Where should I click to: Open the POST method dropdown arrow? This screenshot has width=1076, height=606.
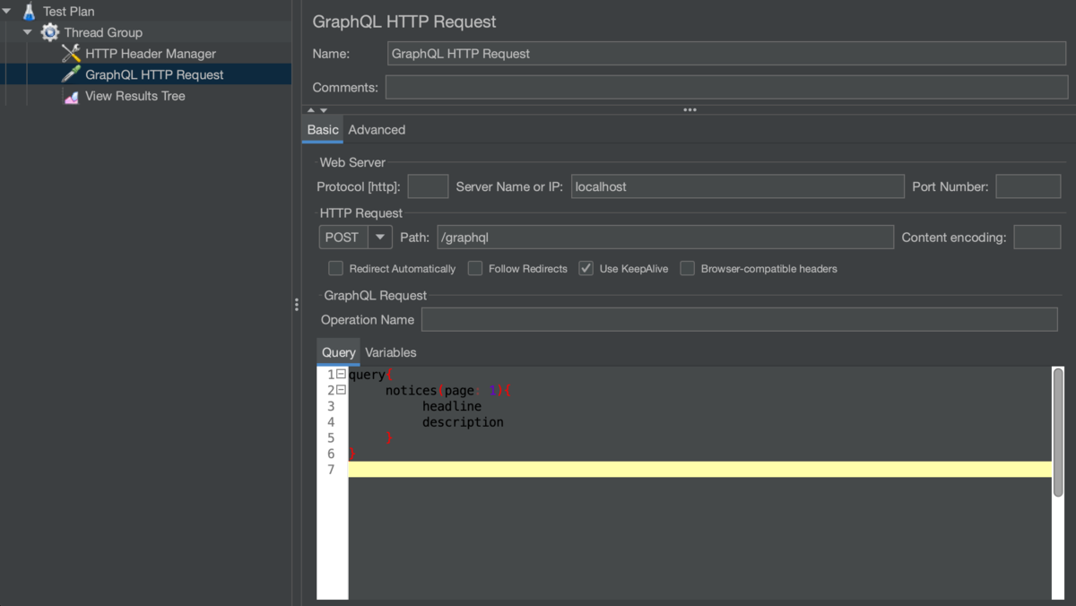pos(380,238)
